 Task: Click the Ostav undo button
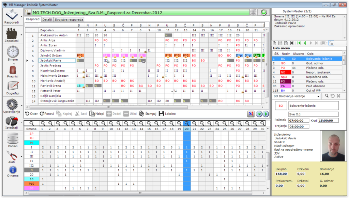[31, 114]
